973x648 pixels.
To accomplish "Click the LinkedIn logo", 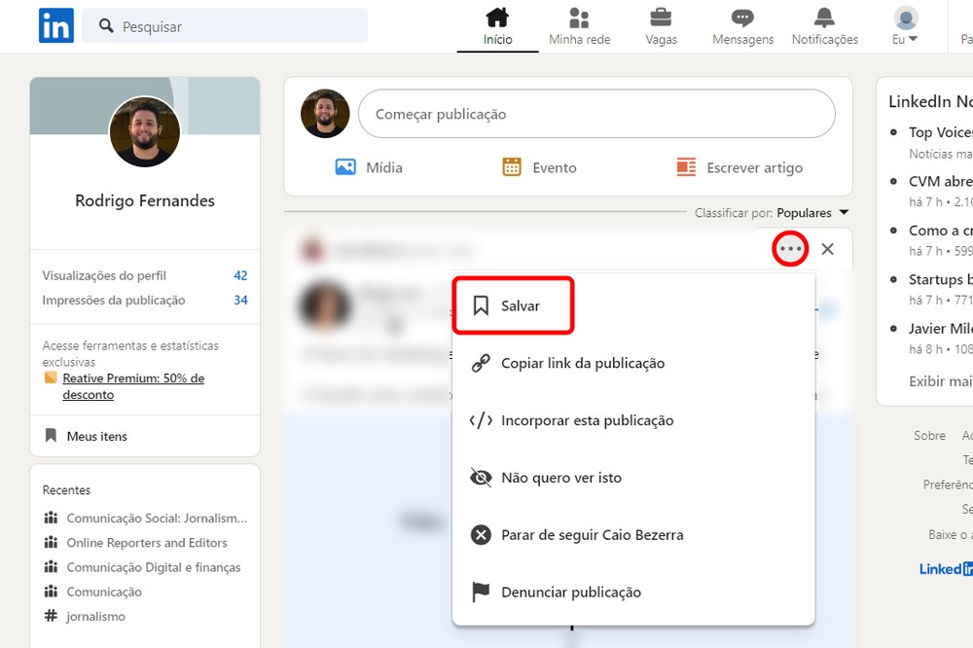I will [55, 25].
